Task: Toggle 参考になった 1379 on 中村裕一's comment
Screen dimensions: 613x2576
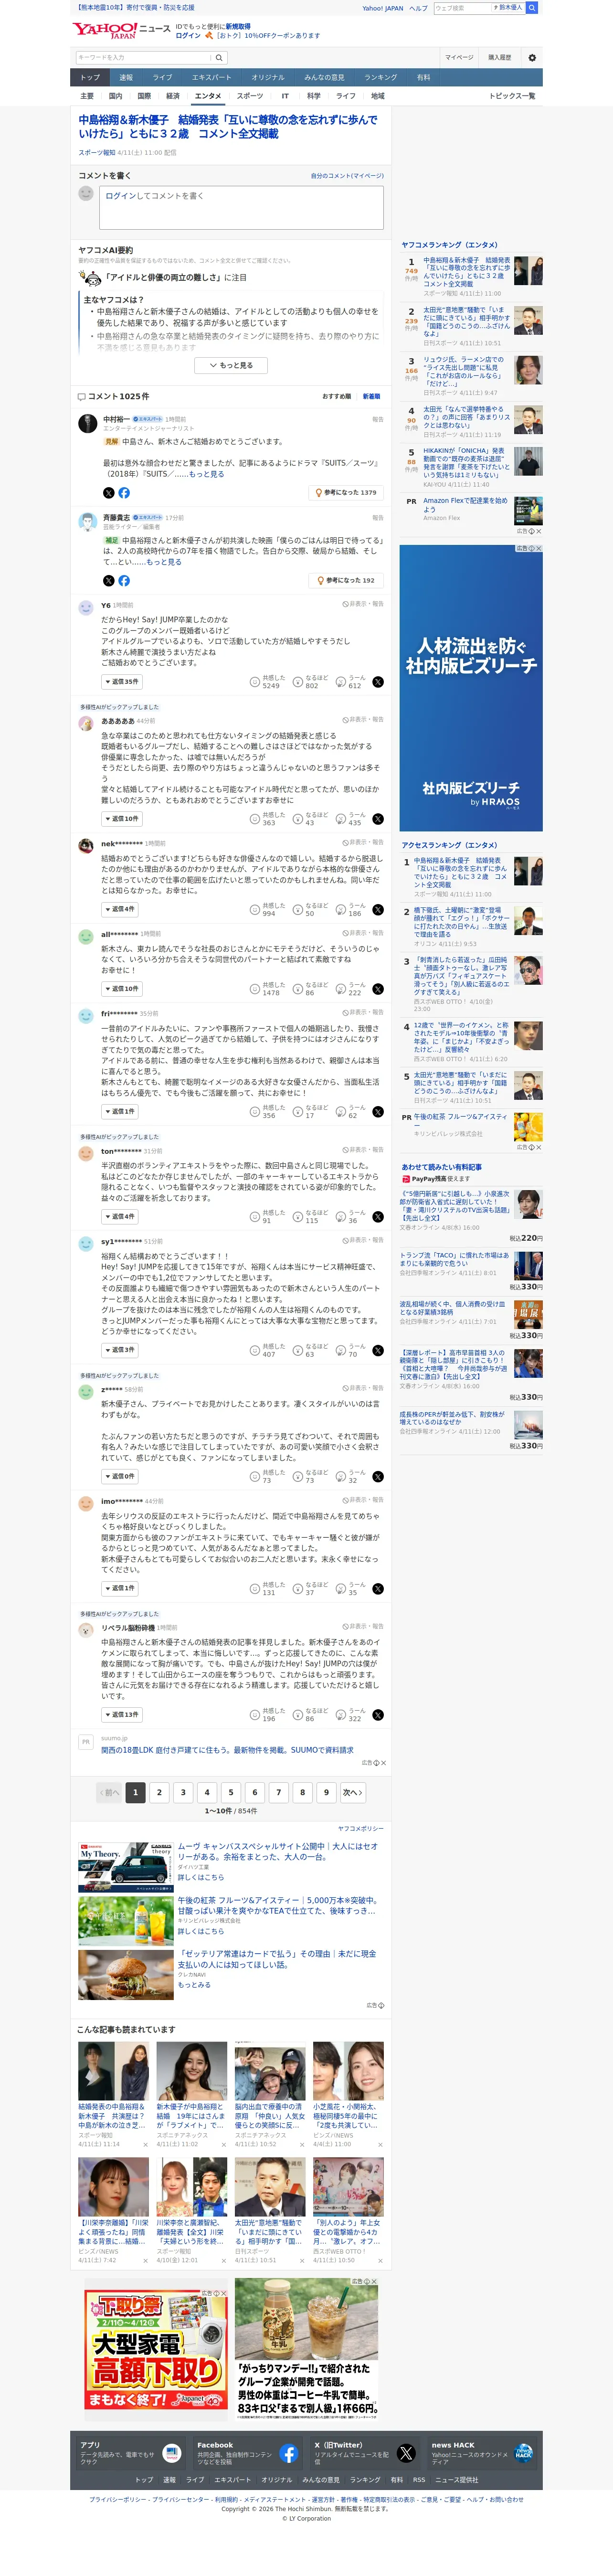Action: coord(345,492)
